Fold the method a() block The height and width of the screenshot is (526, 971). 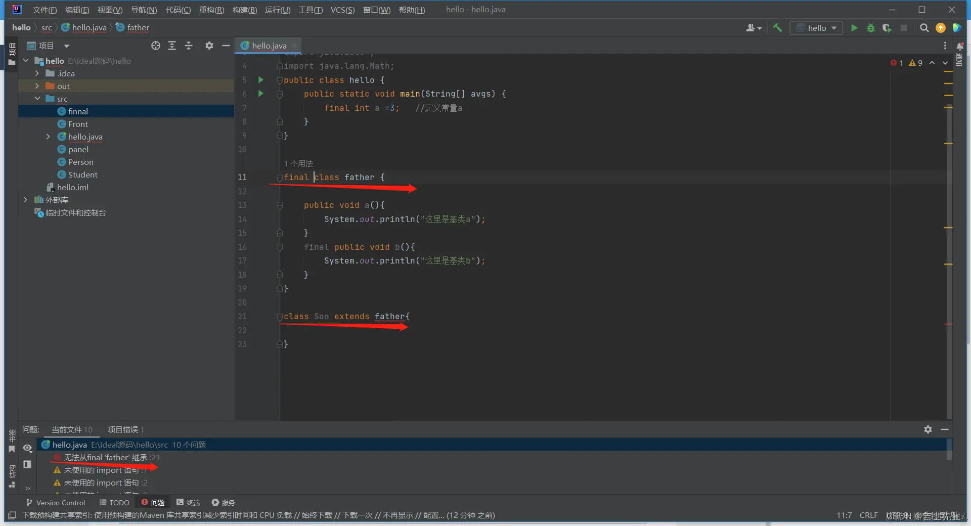pos(280,205)
